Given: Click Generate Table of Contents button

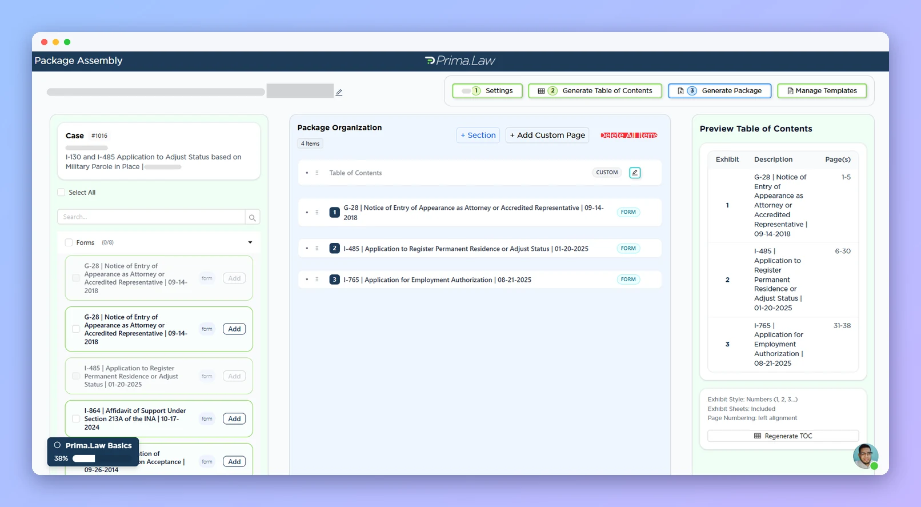Looking at the screenshot, I should pos(595,91).
